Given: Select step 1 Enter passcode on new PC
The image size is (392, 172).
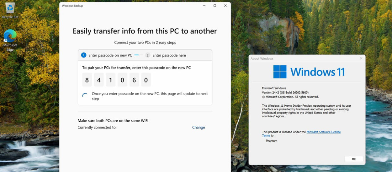Looking at the screenshot, I should point(107,55).
